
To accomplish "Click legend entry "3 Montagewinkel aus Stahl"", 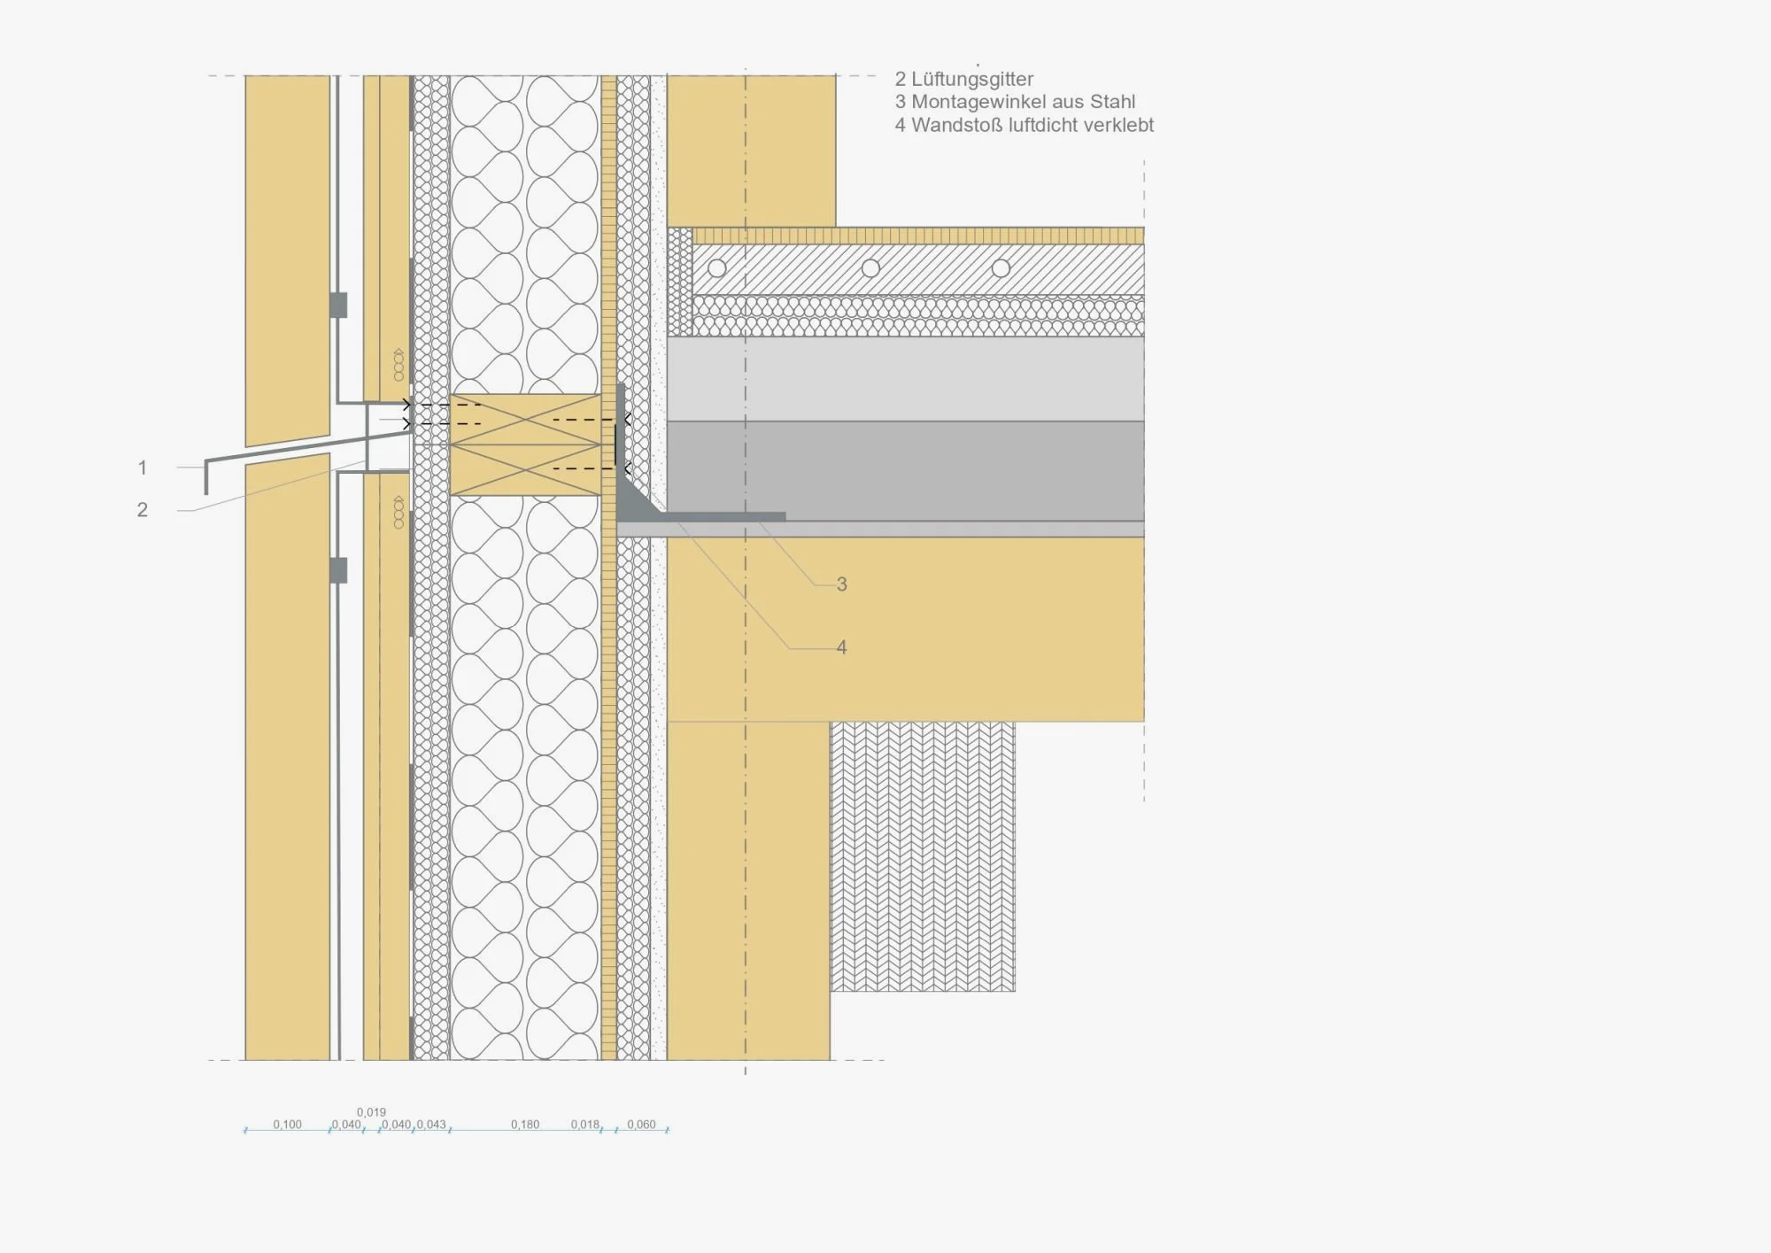I will coord(1015,102).
